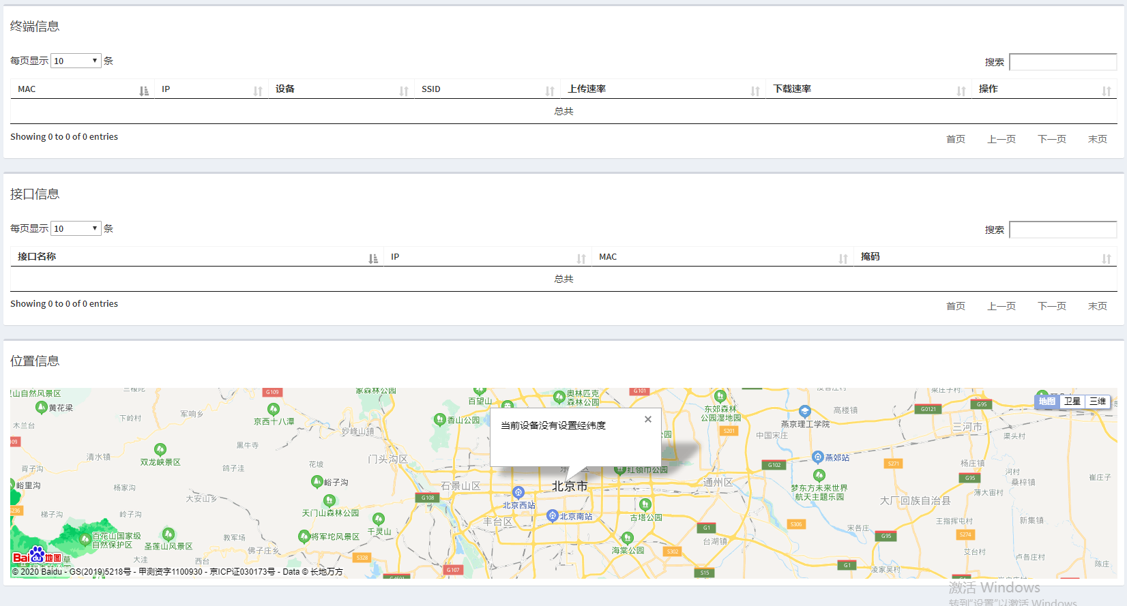This screenshot has height=606, width=1127.
Task: Switch map to 卫星 satellite view
Action: pos(1072,402)
